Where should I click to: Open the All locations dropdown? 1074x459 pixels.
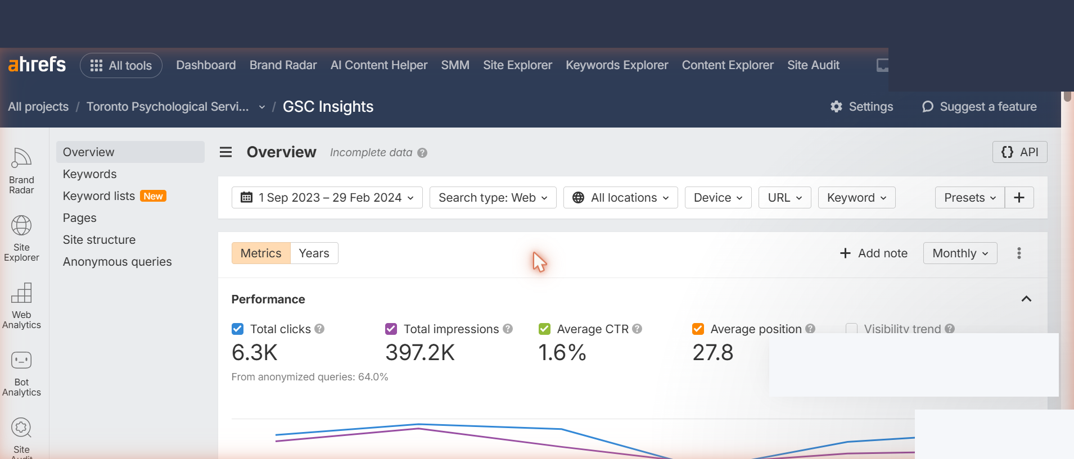point(621,198)
